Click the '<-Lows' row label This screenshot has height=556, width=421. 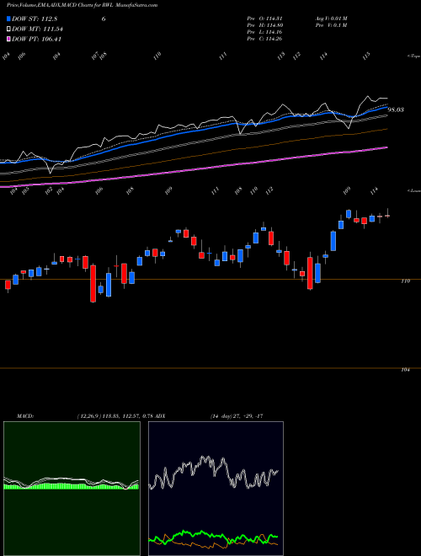413,190
